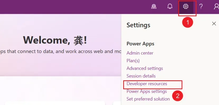The height and width of the screenshot is (105, 219).
Task: Select the white card at bottom left
Action: [x=55, y=103]
